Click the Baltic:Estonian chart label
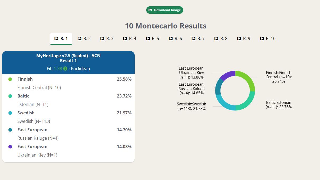This screenshot has width=320, height=180. click(279, 105)
